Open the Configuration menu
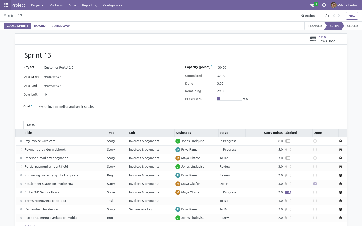362x226 pixels. click(113, 5)
